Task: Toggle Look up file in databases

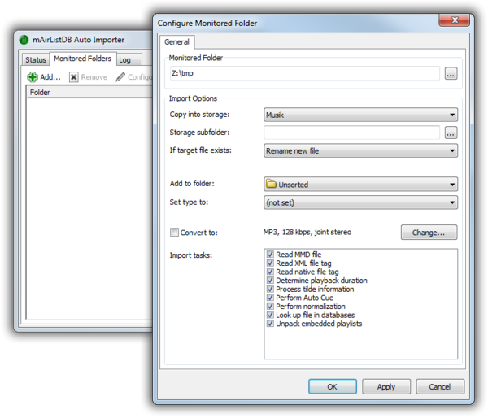Action: point(270,315)
